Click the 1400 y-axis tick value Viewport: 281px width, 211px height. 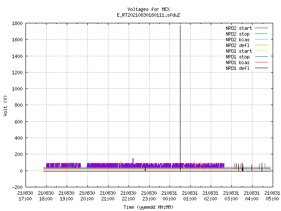[x=17, y=56]
